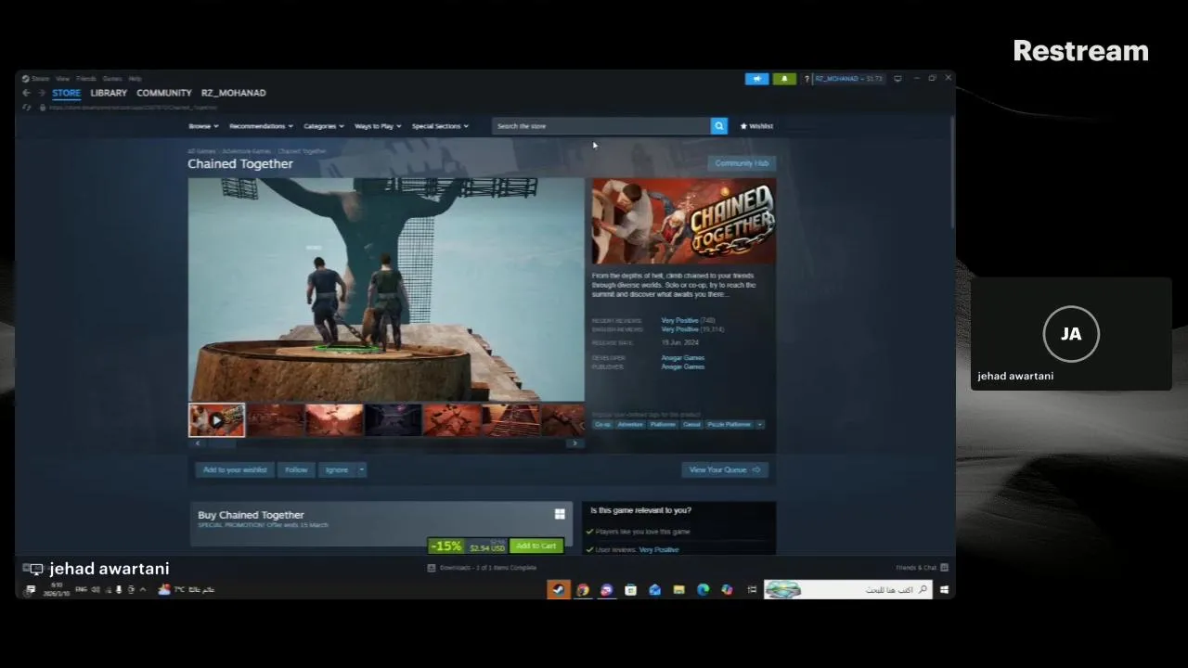Select the Adventure tag
The width and height of the screenshot is (1188, 668).
630,425
